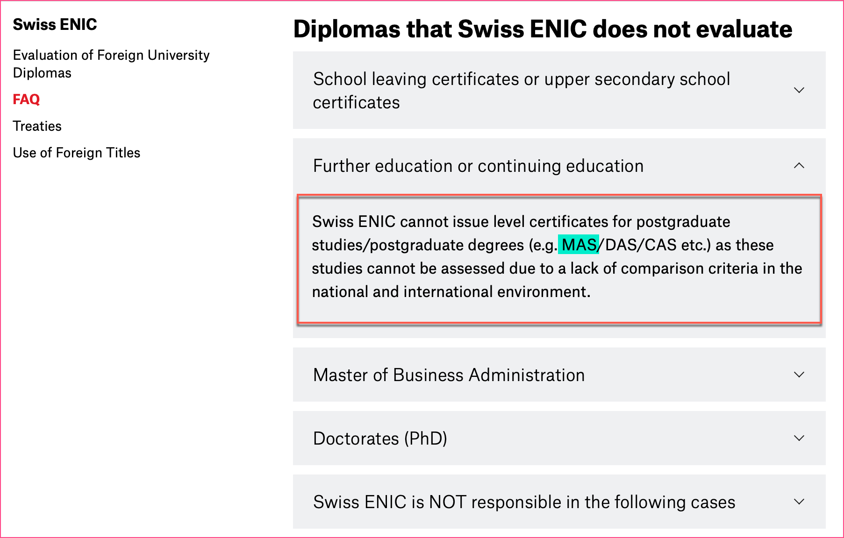Click the highlighted MAS word

(579, 245)
